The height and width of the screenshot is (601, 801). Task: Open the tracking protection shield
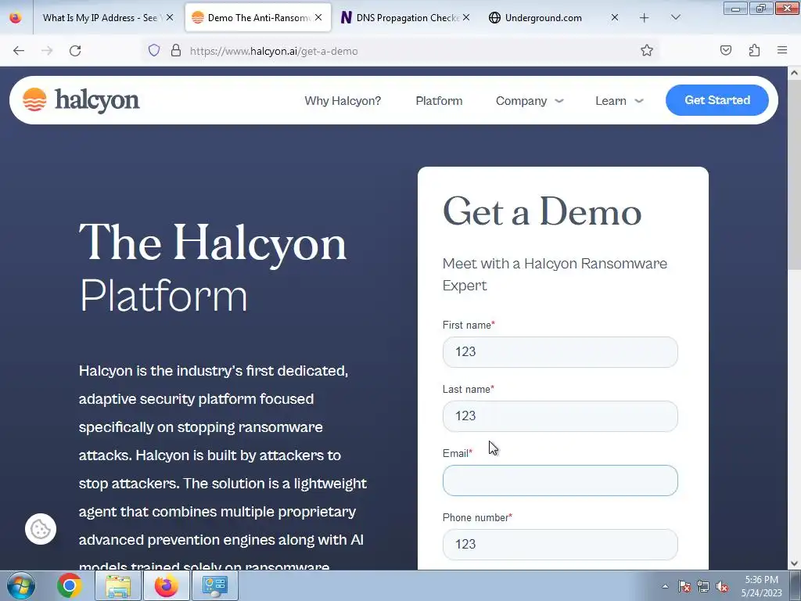pos(154,50)
